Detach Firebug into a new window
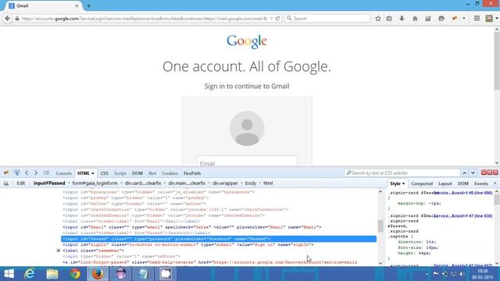The image size is (500, 281). [x=490, y=173]
